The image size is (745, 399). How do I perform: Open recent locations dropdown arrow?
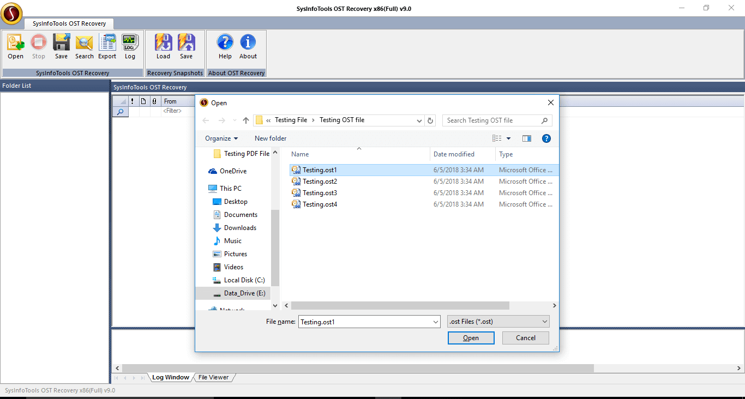(x=235, y=120)
